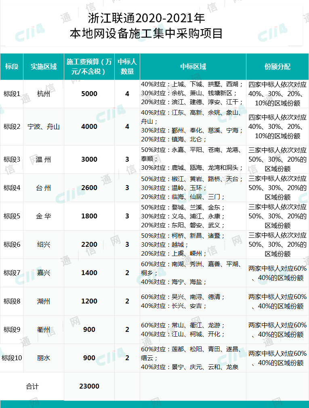
Task: Click the 温州 region cell
Action: tap(44, 159)
